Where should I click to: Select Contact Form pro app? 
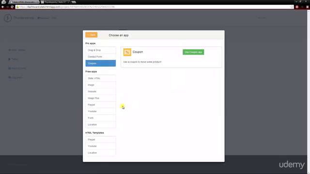101,57
